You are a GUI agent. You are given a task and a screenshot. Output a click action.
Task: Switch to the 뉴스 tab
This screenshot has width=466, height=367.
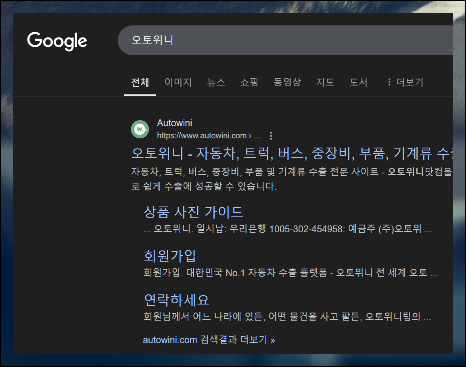click(x=216, y=82)
